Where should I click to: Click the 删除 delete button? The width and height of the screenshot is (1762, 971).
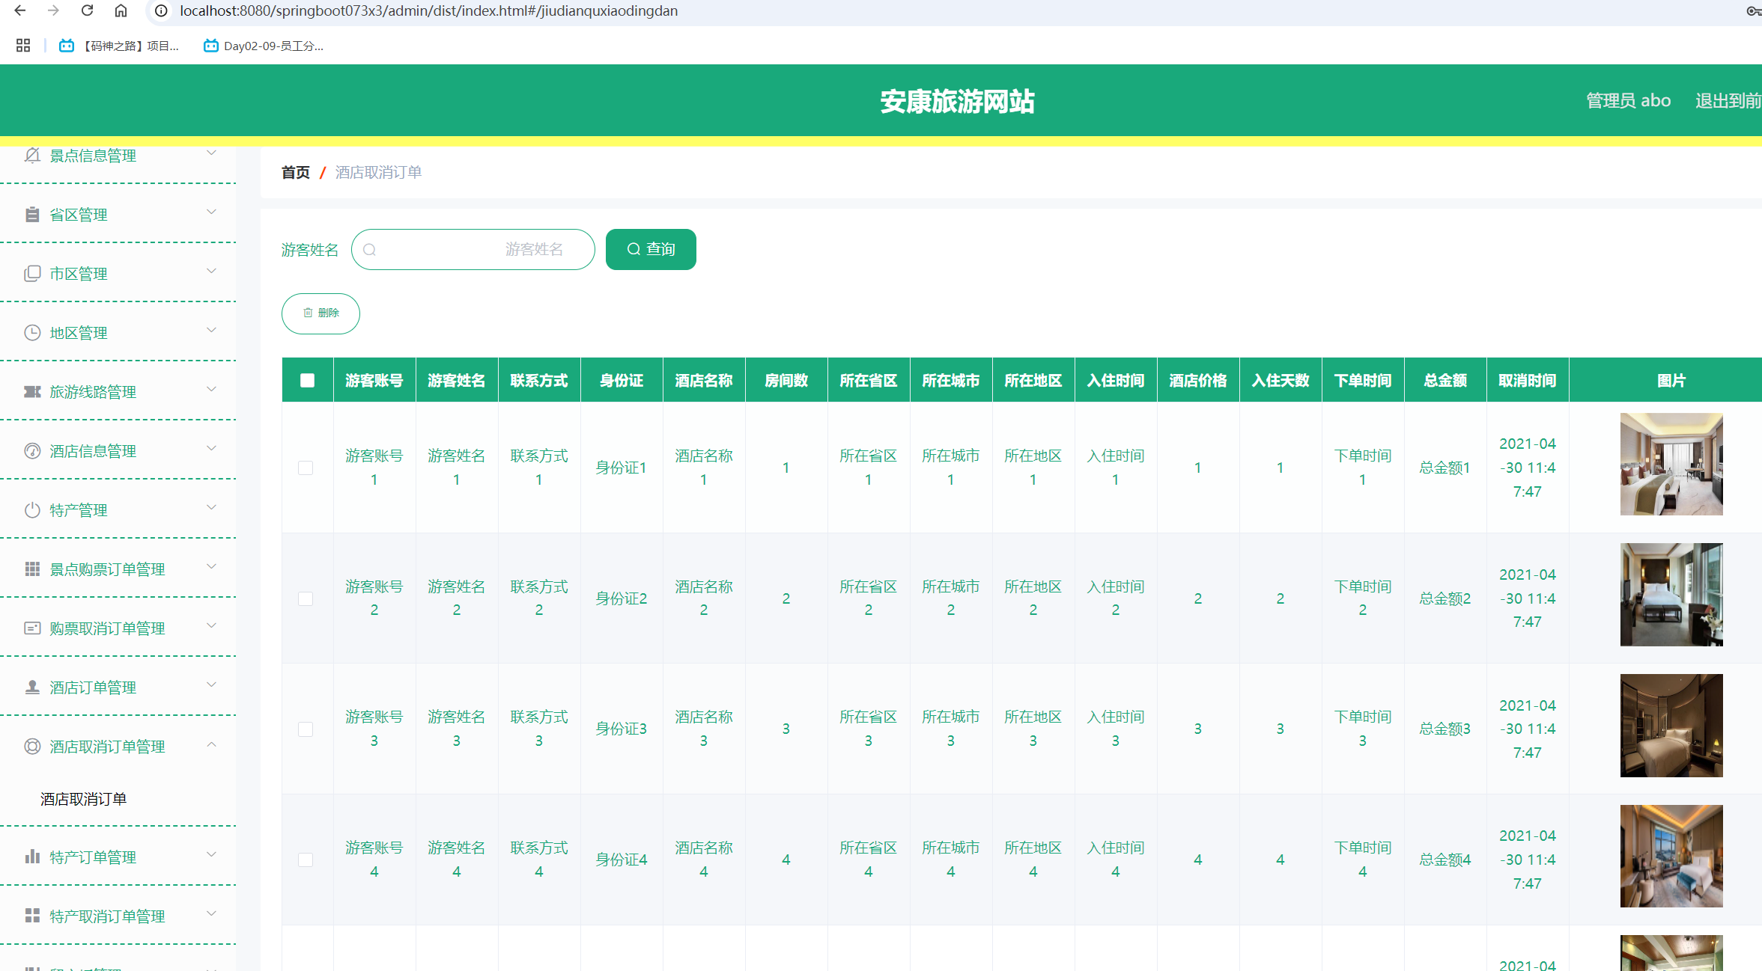click(x=320, y=313)
